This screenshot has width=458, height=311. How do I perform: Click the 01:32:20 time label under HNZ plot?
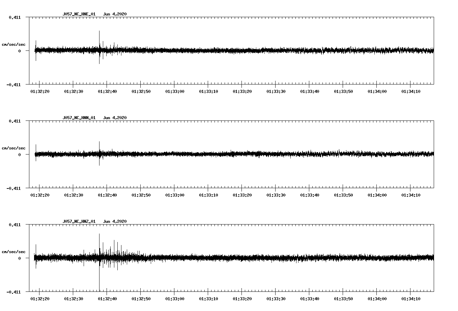(x=40, y=299)
